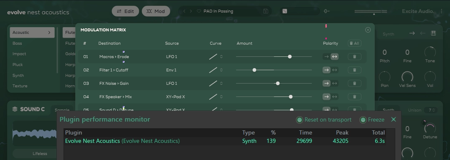Set row 04 polarity to bipolar arrow
Viewport: 450px width, 160px height.
click(334, 97)
